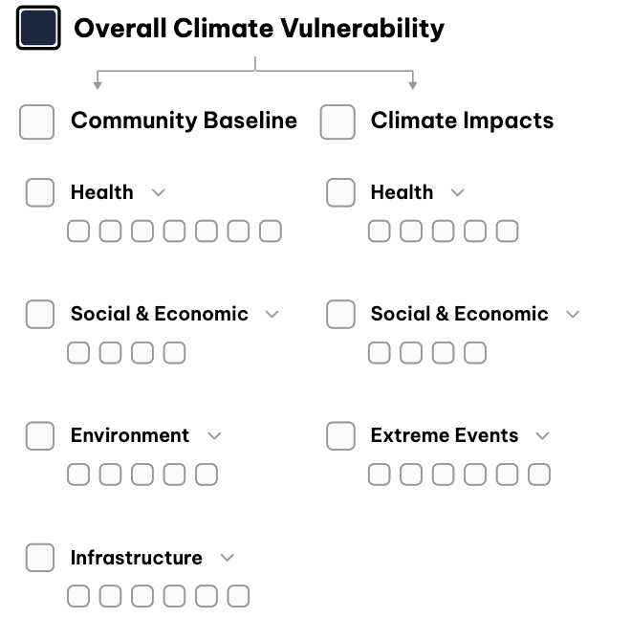Check the Climate Impacts checkbox
Image resolution: width=631 pixels, height=619 pixels.
337,122
